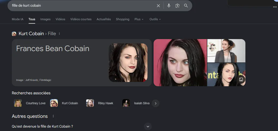The image size is (278, 131).
Task: Click the image gallery icon on the photos
Action: click(x=241, y=79)
